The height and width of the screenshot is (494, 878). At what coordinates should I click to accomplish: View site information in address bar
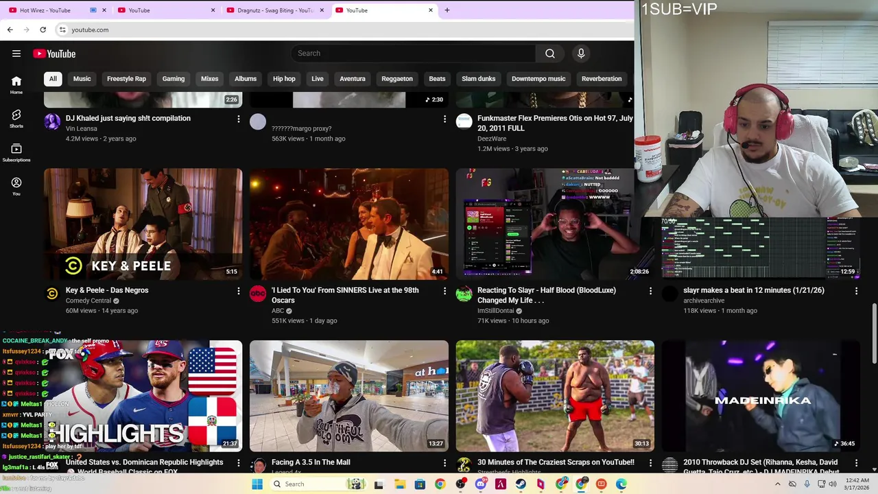point(62,30)
